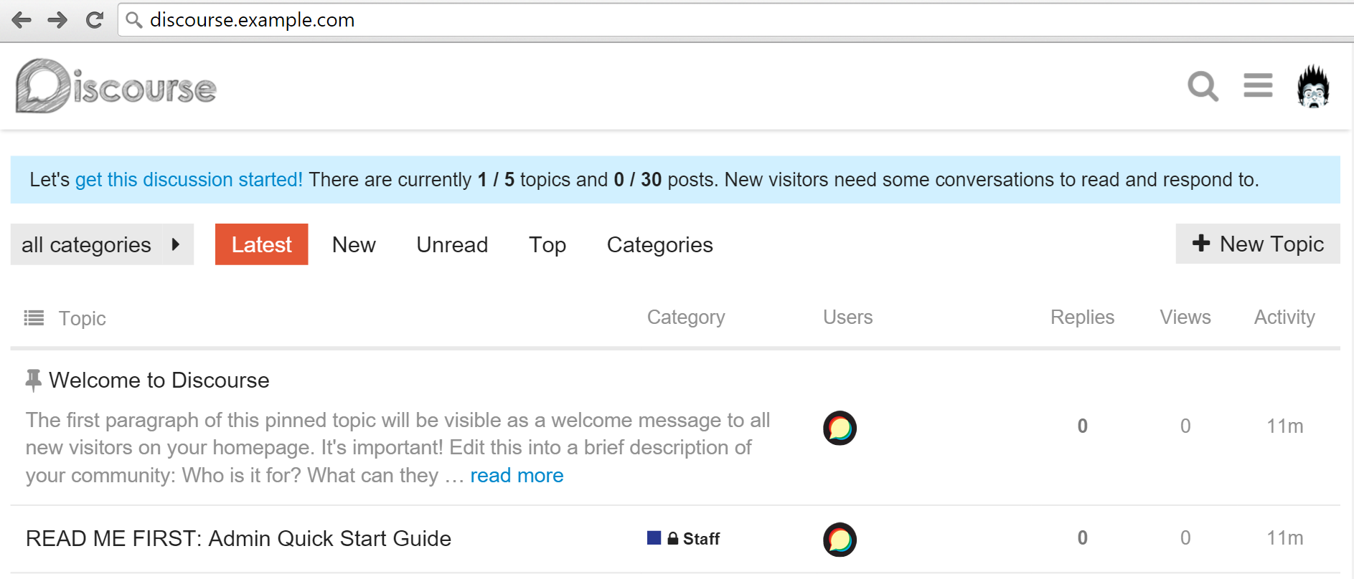Click the browser forward arrow
1354x579 pixels.
tap(57, 20)
